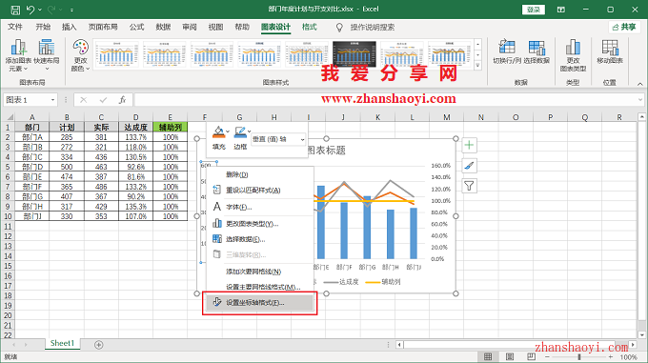Image resolution: width=648 pixels, height=363 pixels.
Task: Select the first chart style thumbnail
Action: pyautogui.click(x=116, y=53)
